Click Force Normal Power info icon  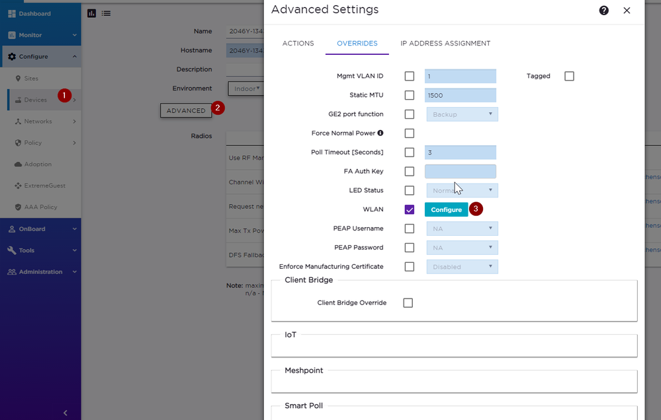[380, 133]
